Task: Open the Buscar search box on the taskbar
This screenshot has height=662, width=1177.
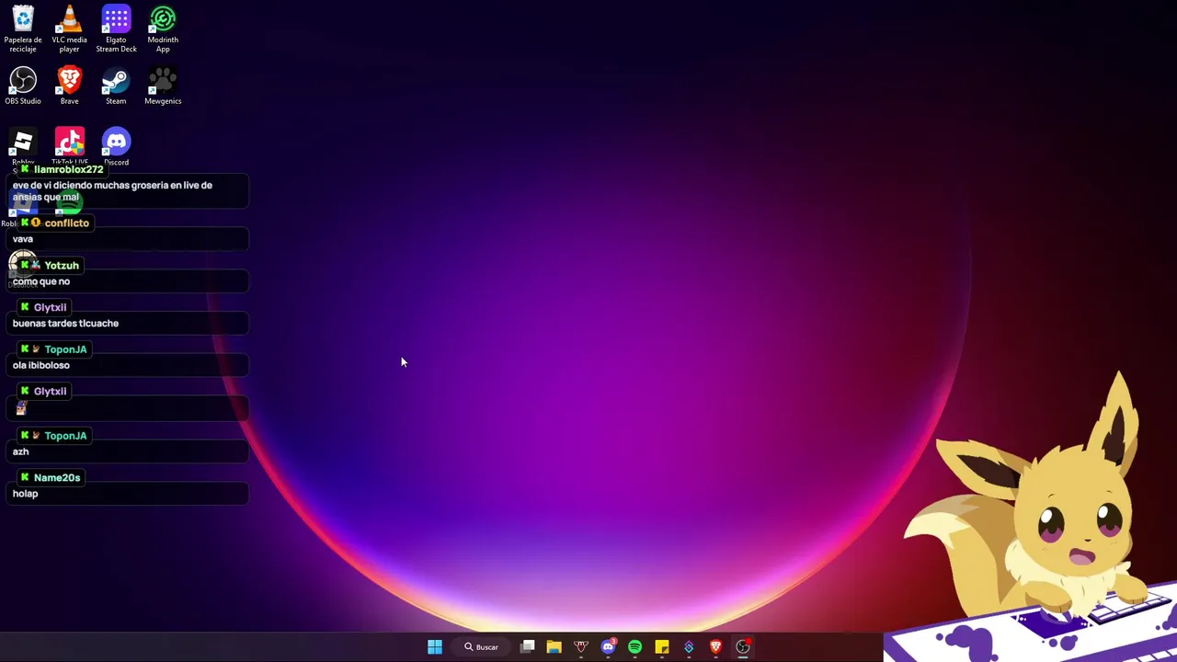Action: tap(482, 647)
